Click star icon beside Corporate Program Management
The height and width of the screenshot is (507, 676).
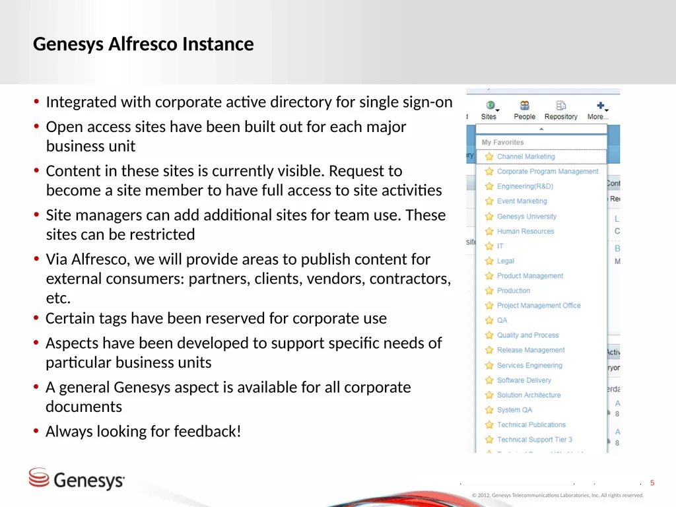[489, 171]
